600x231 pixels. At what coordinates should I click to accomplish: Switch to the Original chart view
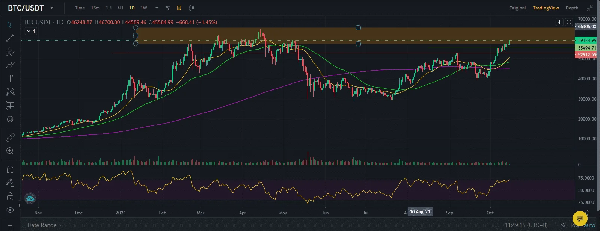[517, 8]
